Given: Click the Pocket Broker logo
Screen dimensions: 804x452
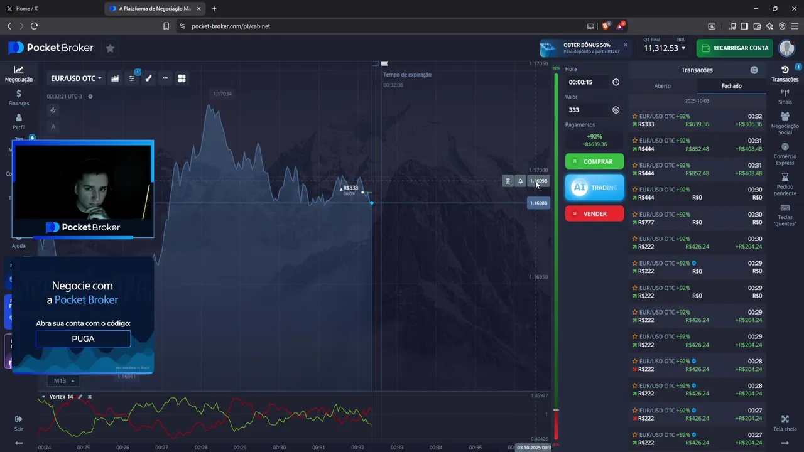Looking at the screenshot, I should 51,48.
